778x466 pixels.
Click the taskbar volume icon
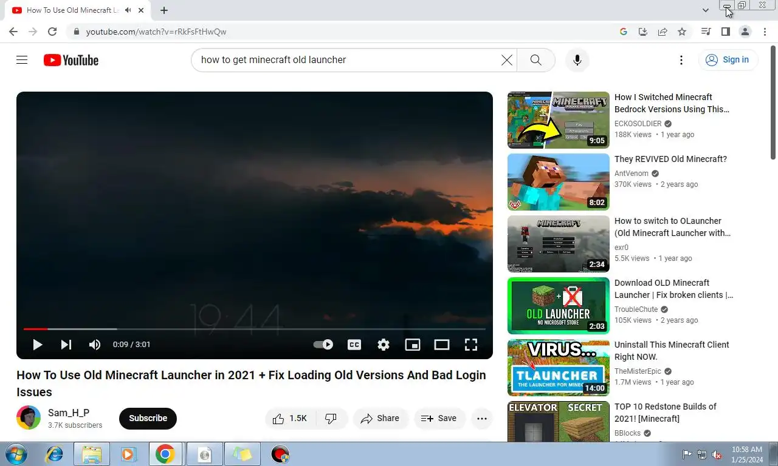[x=717, y=454]
